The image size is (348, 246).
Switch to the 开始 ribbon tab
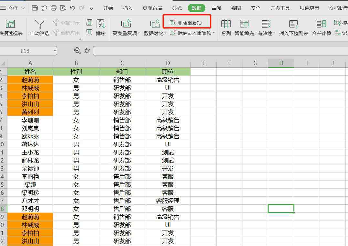[108, 8]
